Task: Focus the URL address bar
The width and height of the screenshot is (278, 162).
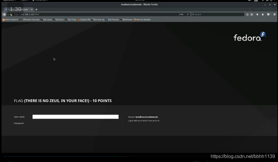Action: pyautogui.click(x=96, y=14)
